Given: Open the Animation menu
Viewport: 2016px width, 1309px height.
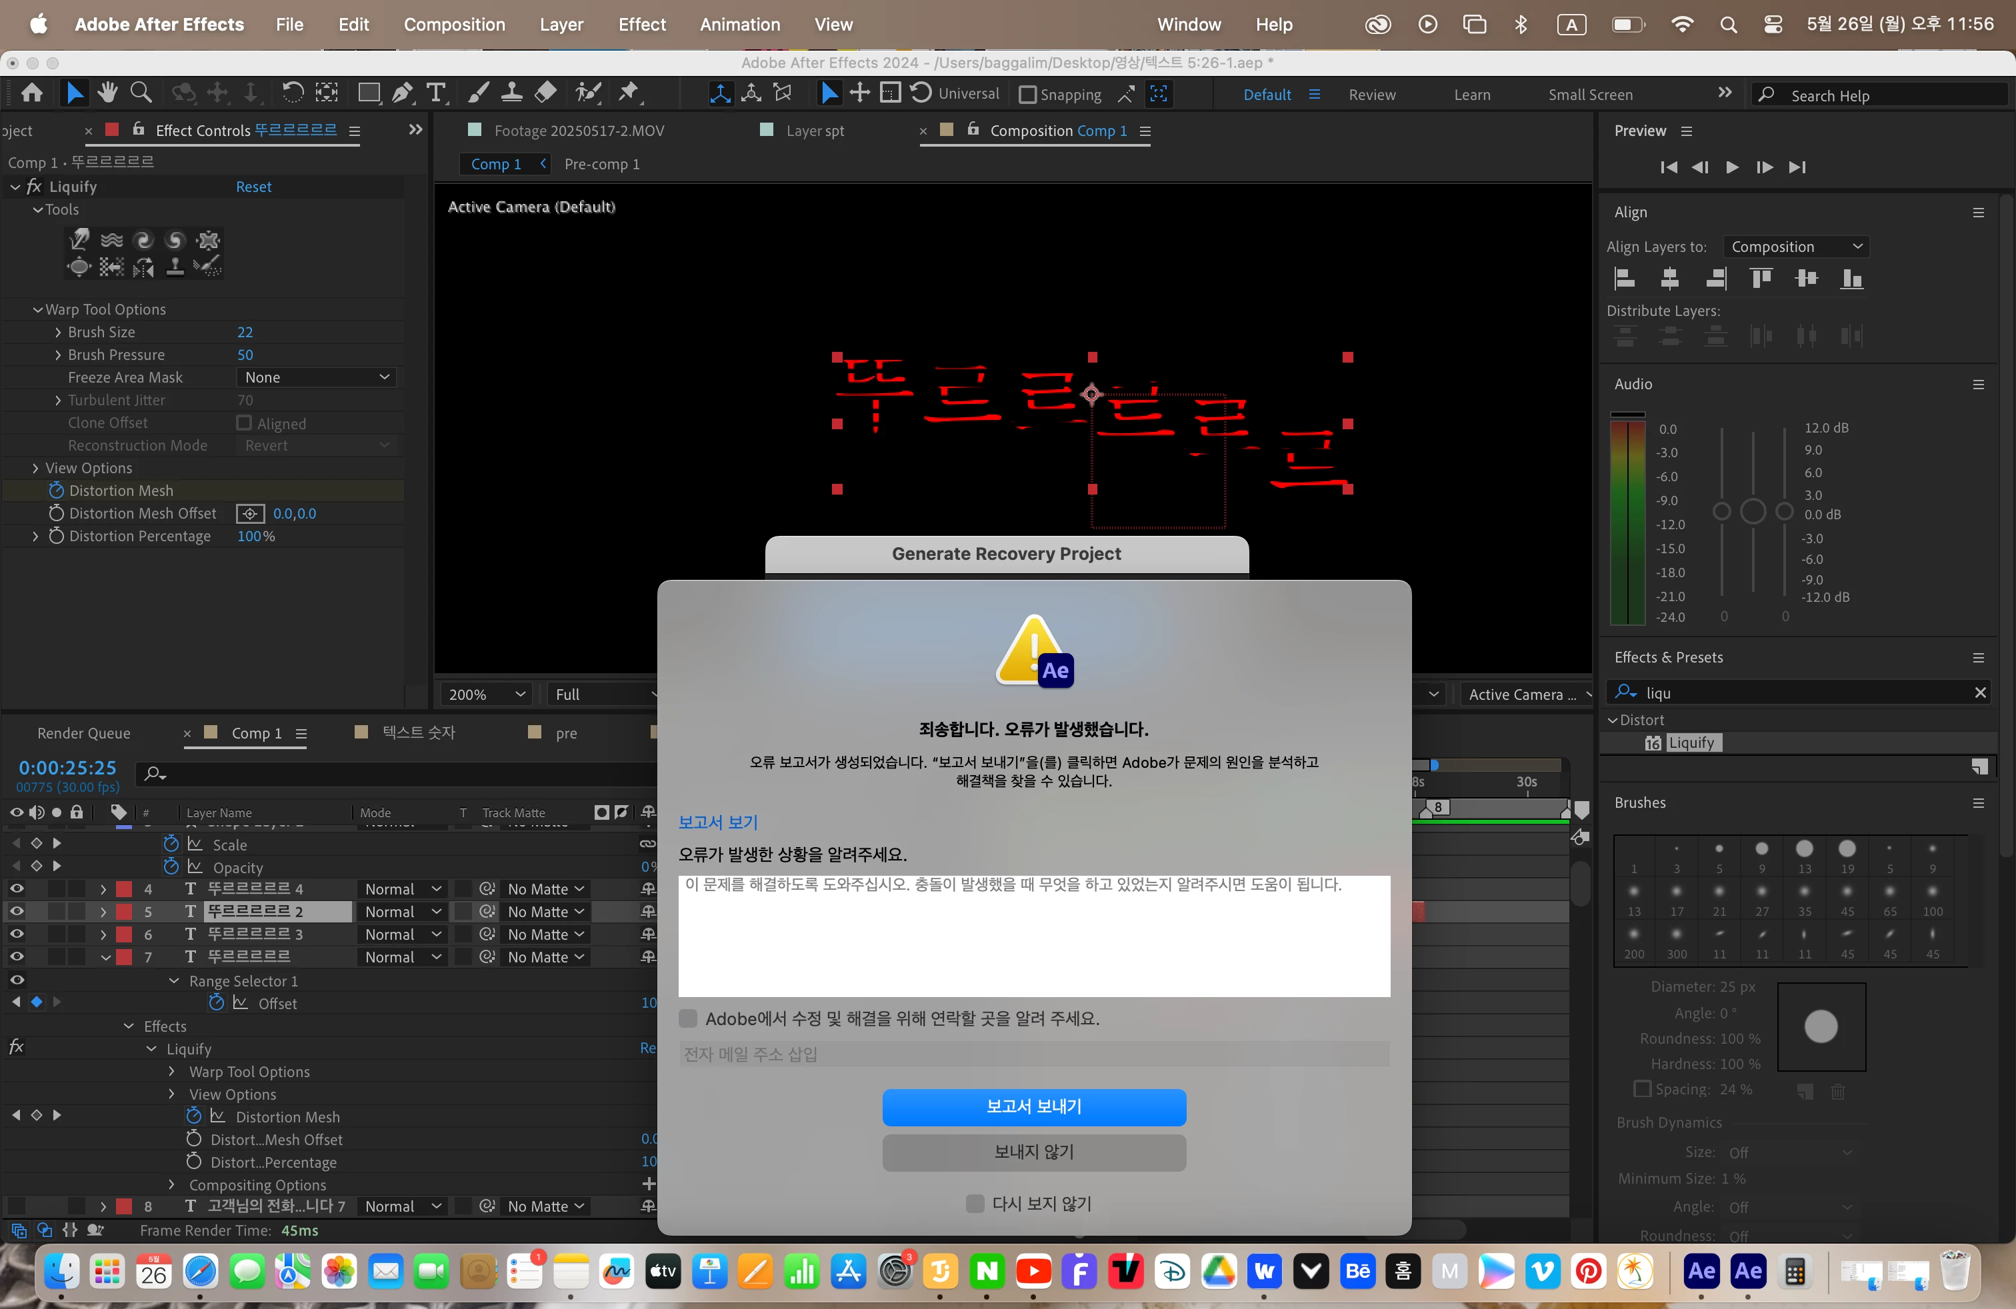Looking at the screenshot, I should click(x=739, y=25).
